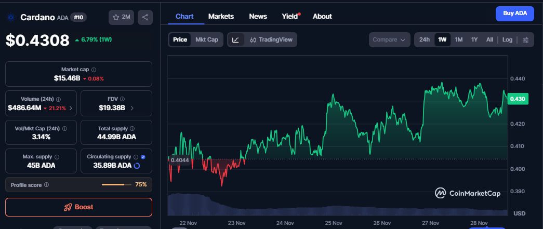This screenshot has height=229, width=543.
Task: Click the Boost button
Action: point(78,207)
